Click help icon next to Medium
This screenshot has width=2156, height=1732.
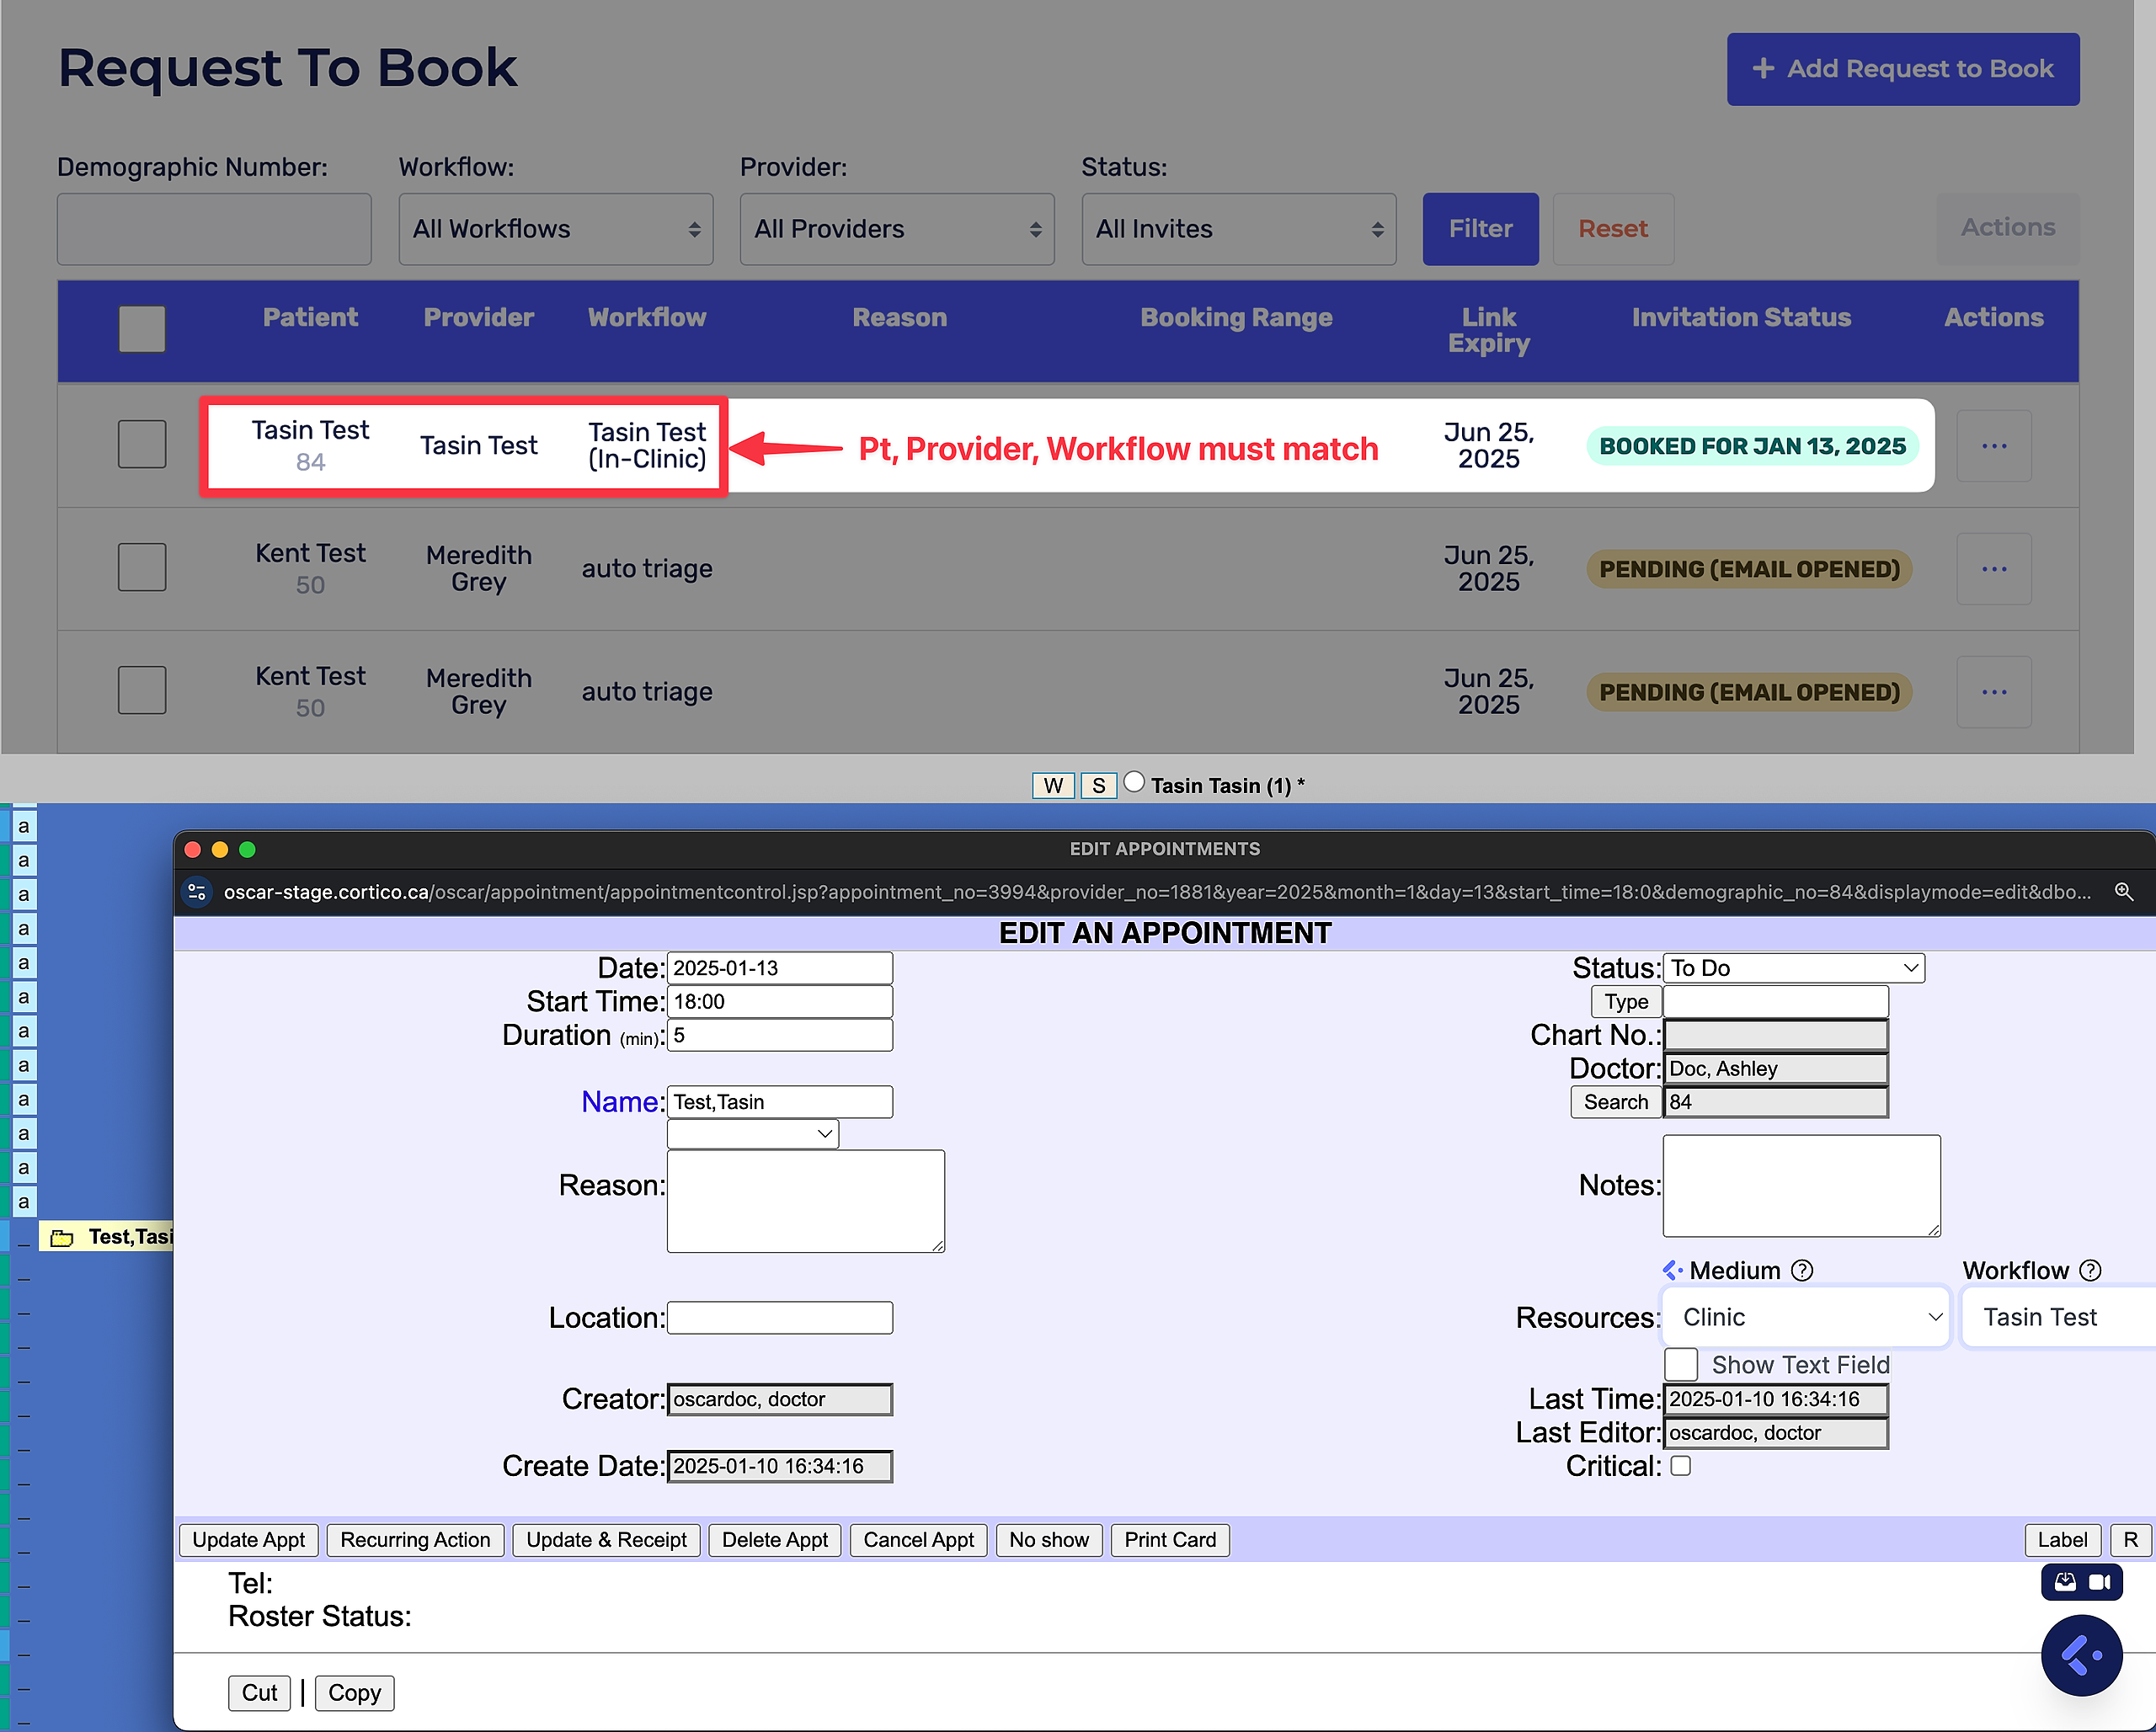click(x=1802, y=1270)
